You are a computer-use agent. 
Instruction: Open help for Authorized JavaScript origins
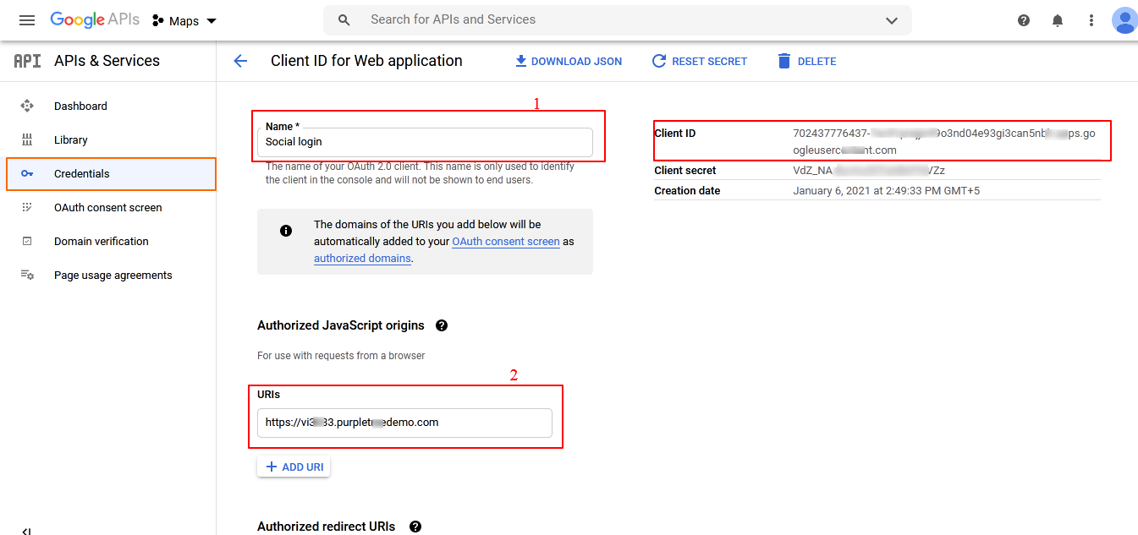coord(442,325)
